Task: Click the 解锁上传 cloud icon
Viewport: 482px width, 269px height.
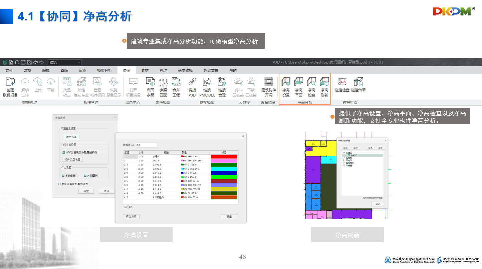Action: tap(25, 82)
